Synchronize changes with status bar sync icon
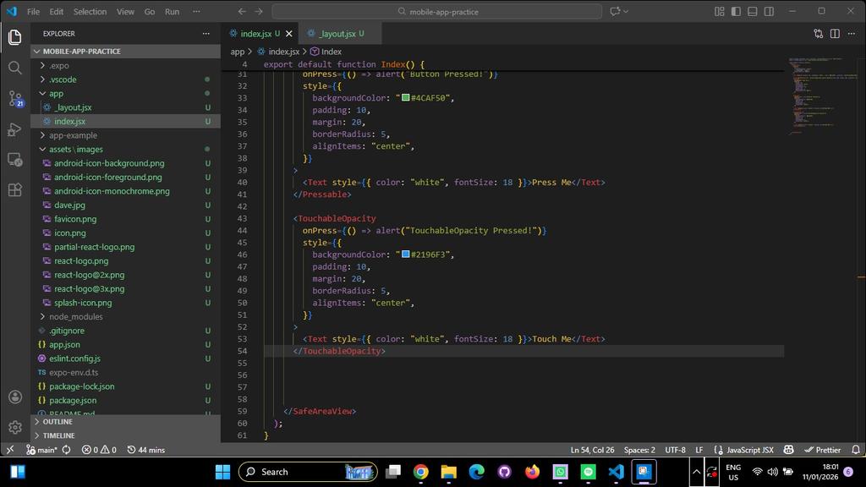 click(66, 450)
